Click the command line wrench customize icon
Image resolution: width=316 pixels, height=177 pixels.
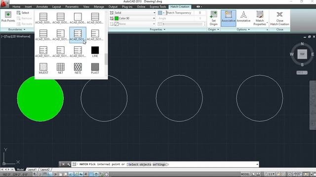(x=69, y=164)
